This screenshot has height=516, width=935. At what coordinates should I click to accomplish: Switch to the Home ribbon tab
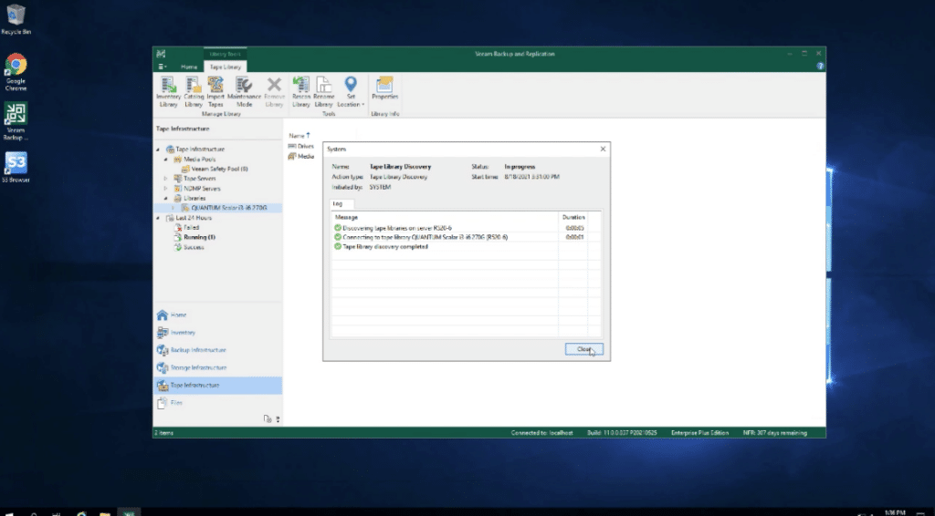(x=189, y=67)
